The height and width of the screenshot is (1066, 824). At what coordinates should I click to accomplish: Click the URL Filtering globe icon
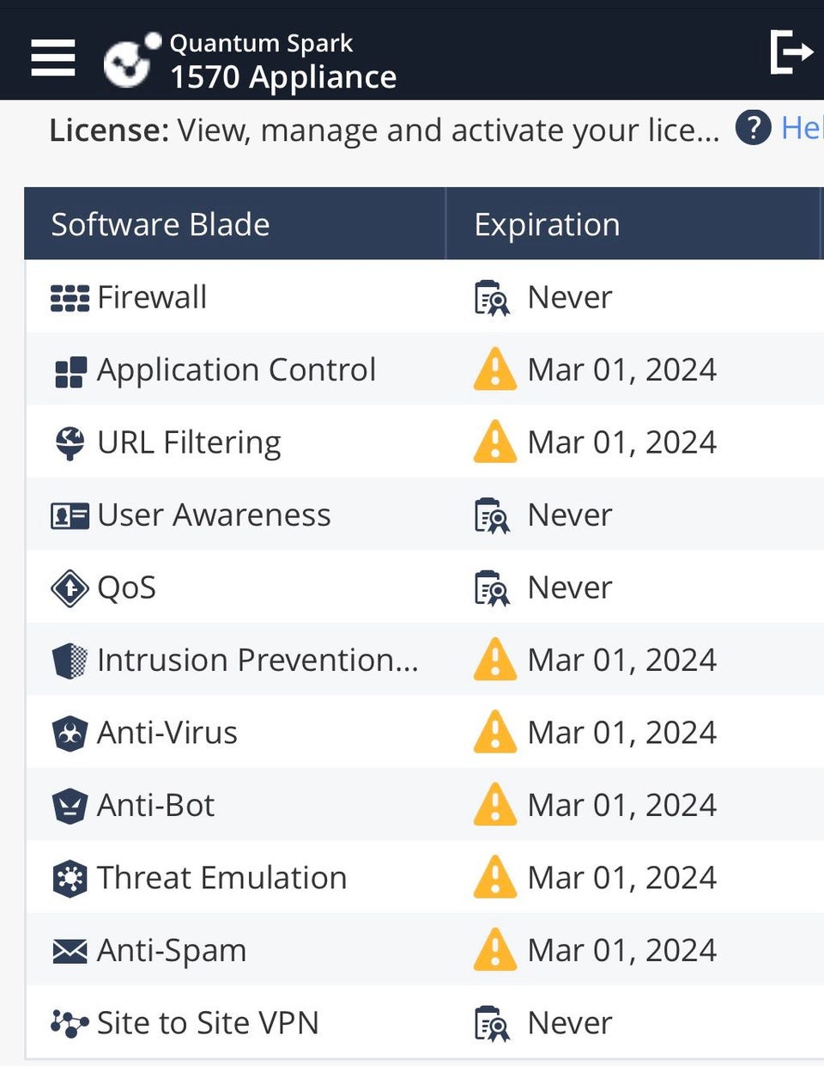[x=70, y=443]
